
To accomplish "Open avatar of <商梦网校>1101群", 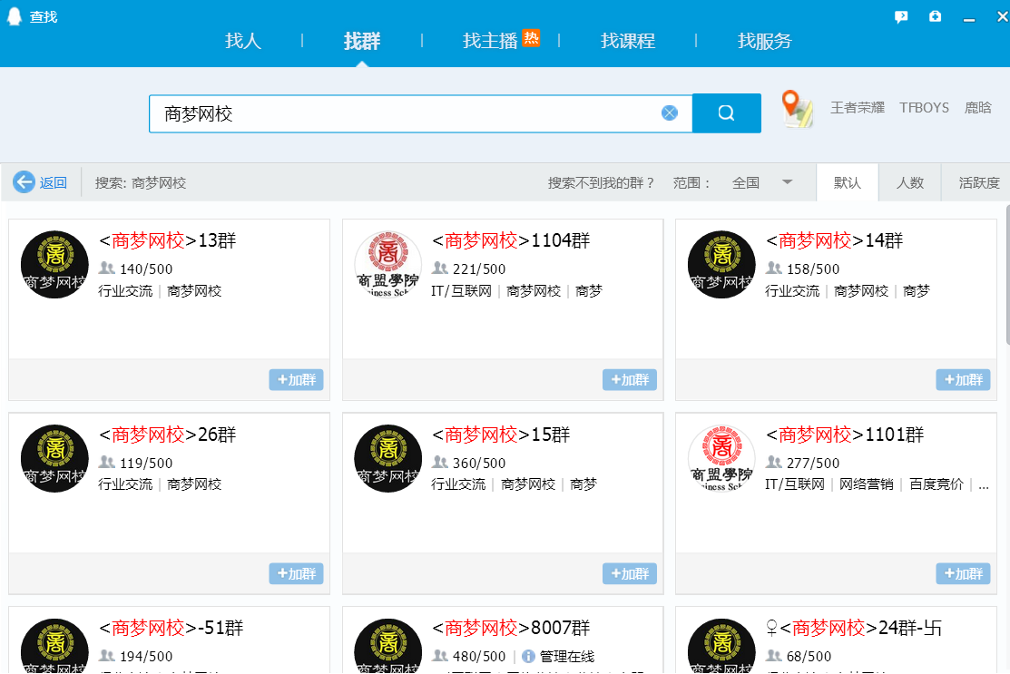I will pyautogui.click(x=721, y=458).
